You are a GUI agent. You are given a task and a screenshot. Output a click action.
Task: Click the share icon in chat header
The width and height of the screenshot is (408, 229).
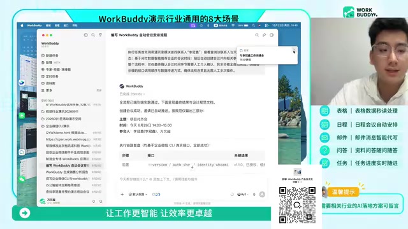(x=264, y=35)
